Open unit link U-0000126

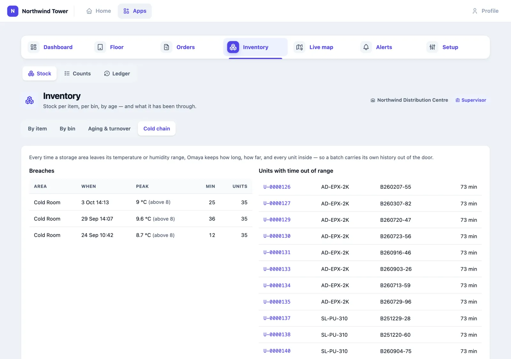tap(277, 187)
